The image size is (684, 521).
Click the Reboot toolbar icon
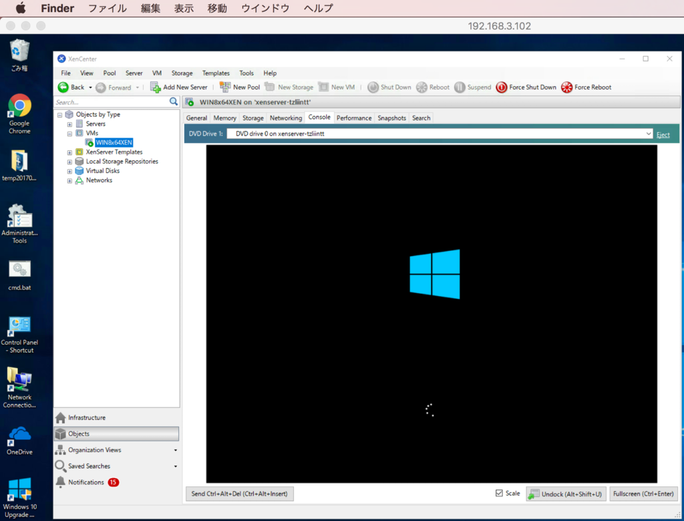[422, 88]
